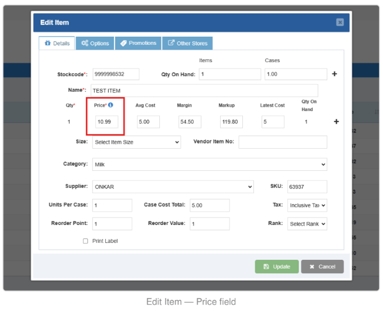Click the Markup field showing 119.80
The image size is (383, 311).
click(231, 121)
